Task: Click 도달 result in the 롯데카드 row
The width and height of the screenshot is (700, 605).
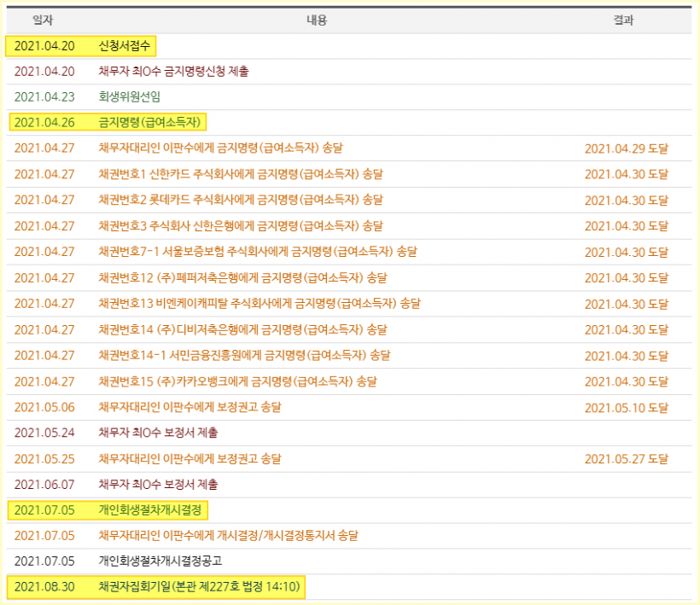Action: (627, 201)
